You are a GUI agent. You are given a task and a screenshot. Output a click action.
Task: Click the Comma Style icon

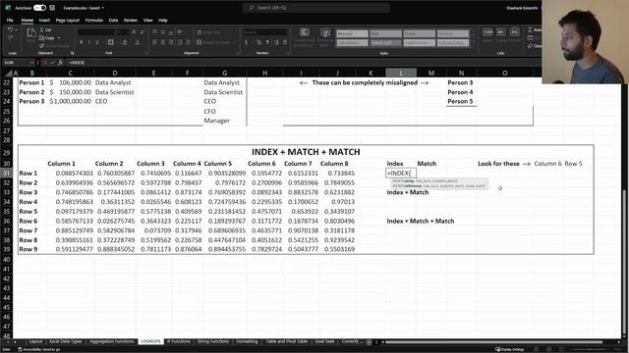click(x=267, y=42)
